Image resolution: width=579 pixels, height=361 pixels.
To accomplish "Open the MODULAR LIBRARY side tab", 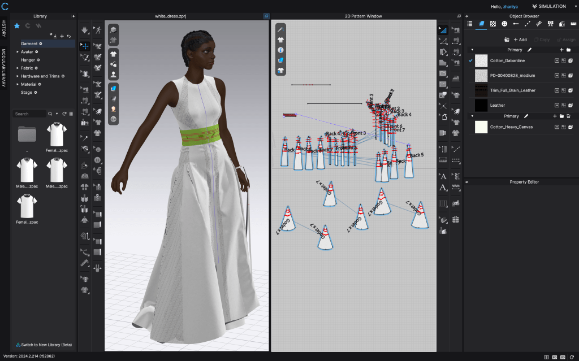I will click(4, 68).
